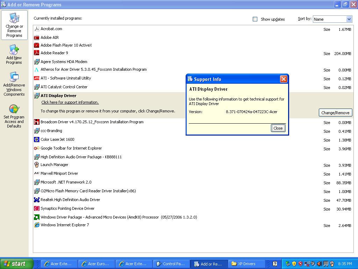Select the Launch Manager icon
The height and width of the screenshot is (269, 358).
[36, 165]
